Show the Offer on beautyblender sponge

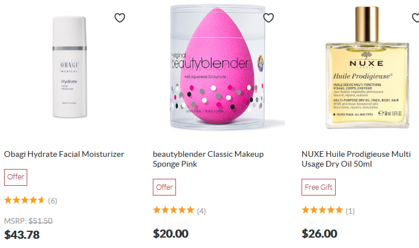pos(164,187)
